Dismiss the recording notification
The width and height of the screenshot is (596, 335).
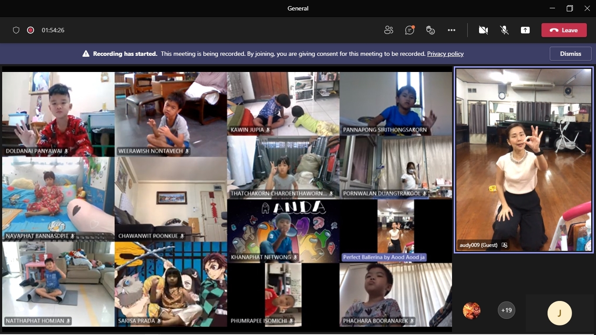coord(570,54)
